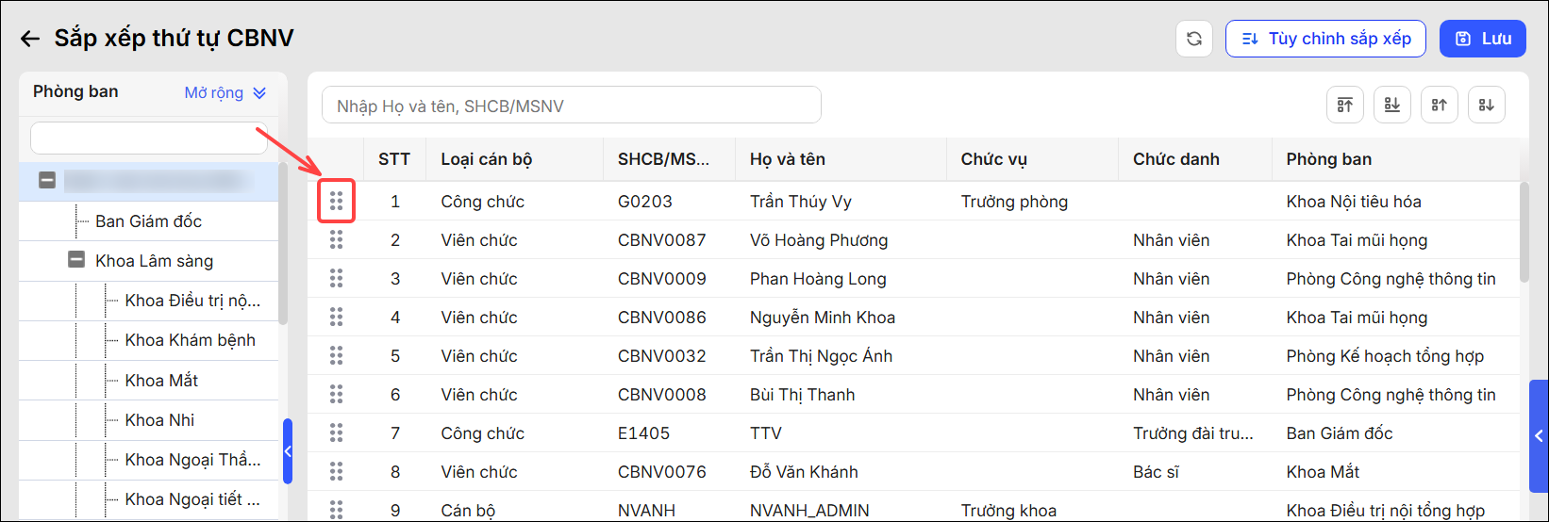Open Tùy chỉnh sắp xếp
Screen dimensions: 1549x522
pos(1325,39)
